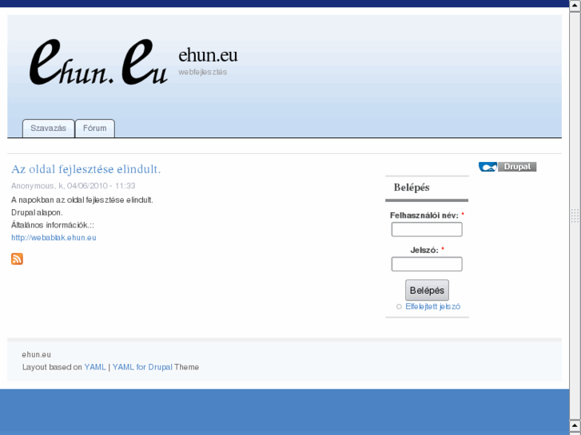Open the YAML link in the footer
The width and height of the screenshot is (581, 435).
tap(95, 367)
